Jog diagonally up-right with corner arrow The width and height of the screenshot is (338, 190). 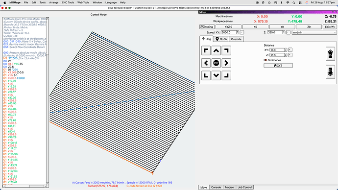point(226,50)
